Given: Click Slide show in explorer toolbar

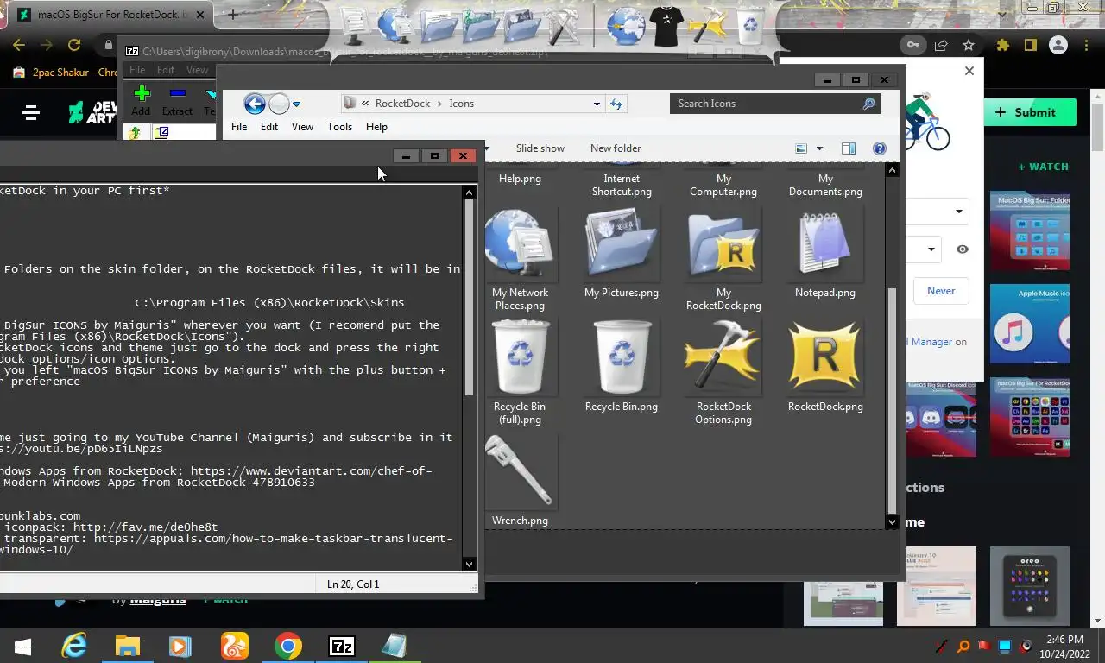Looking at the screenshot, I should click(540, 148).
